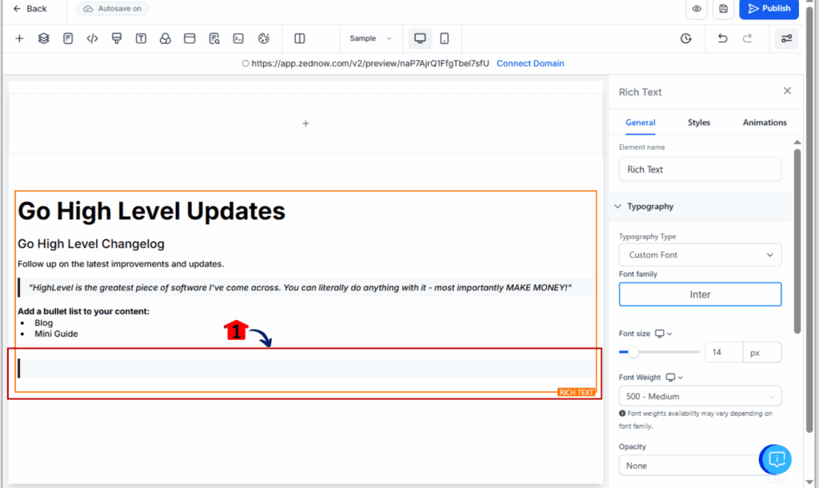819x488 pixels.
Task: Open the Font Weight device dropdown
Action: tap(674, 378)
